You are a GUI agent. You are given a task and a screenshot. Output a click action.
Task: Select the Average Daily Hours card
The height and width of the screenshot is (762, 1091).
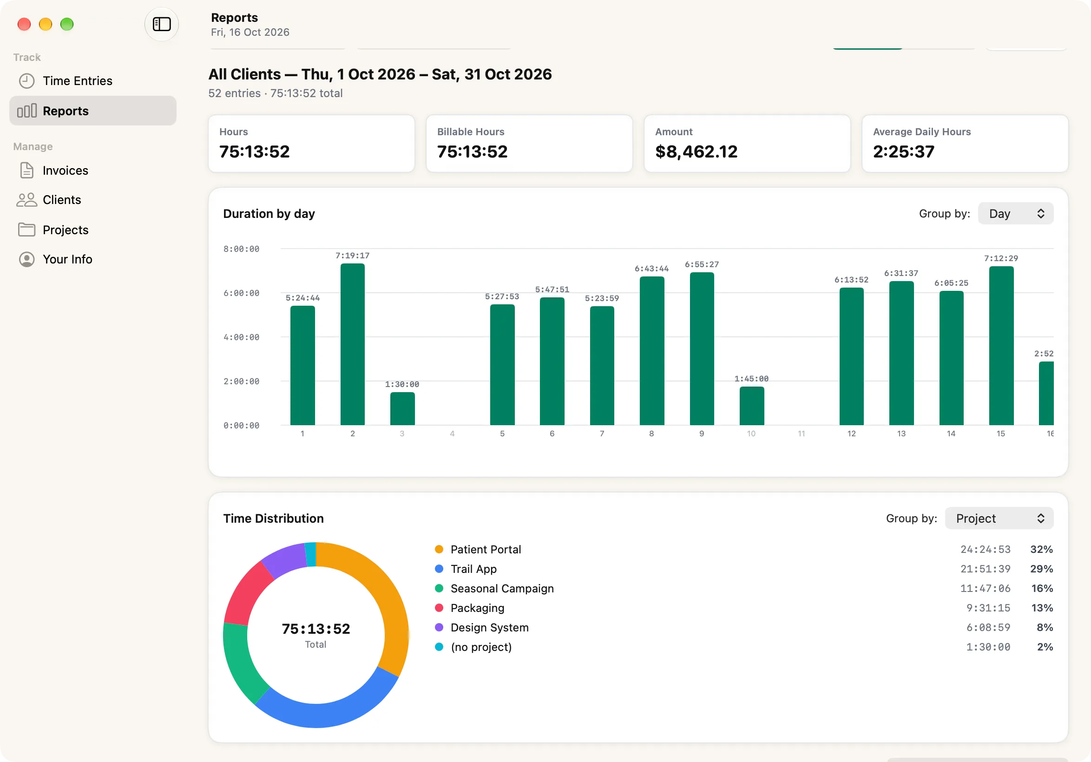[965, 144]
